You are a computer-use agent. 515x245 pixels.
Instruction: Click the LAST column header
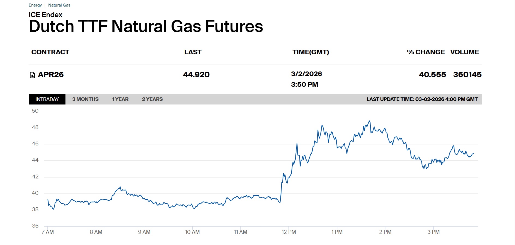(x=193, y=52)
